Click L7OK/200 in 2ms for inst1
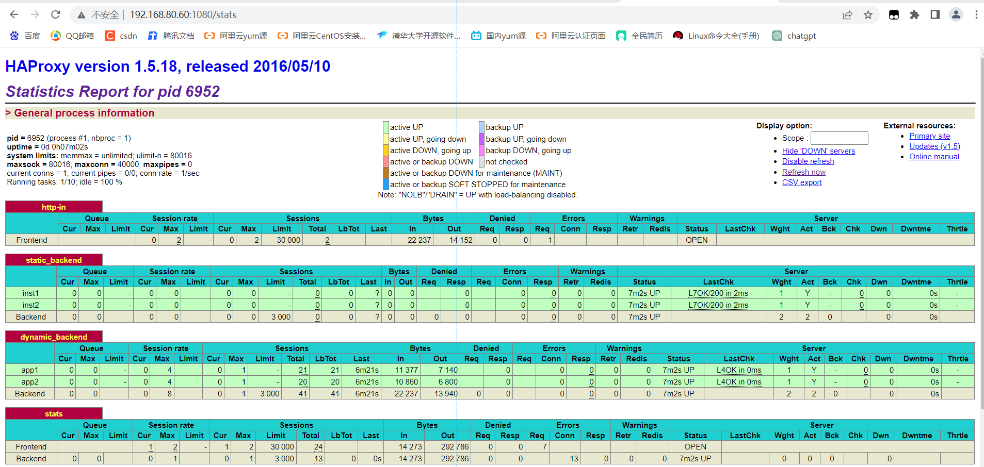This screenshot has width=984, height=467. (718, 293)
